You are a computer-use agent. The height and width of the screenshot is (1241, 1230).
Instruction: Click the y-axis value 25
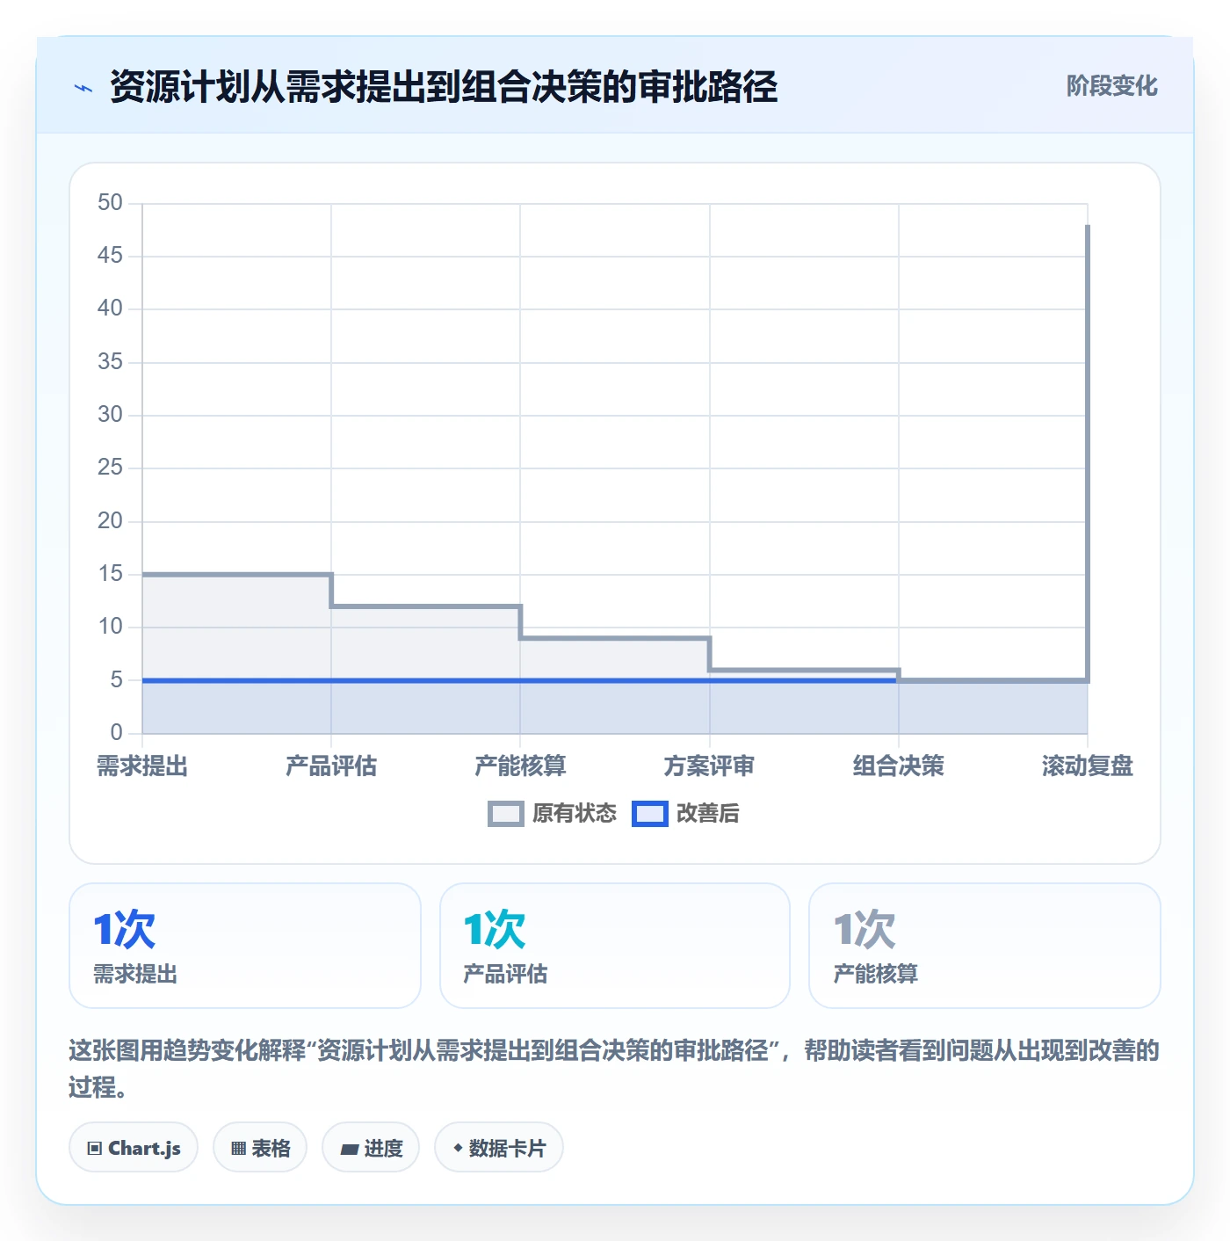pyautogui.click(x=110, y=468)
